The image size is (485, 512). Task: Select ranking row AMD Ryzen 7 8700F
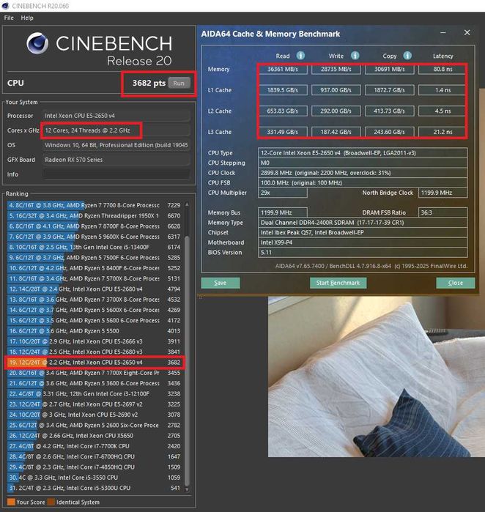(x=94, y=226)
